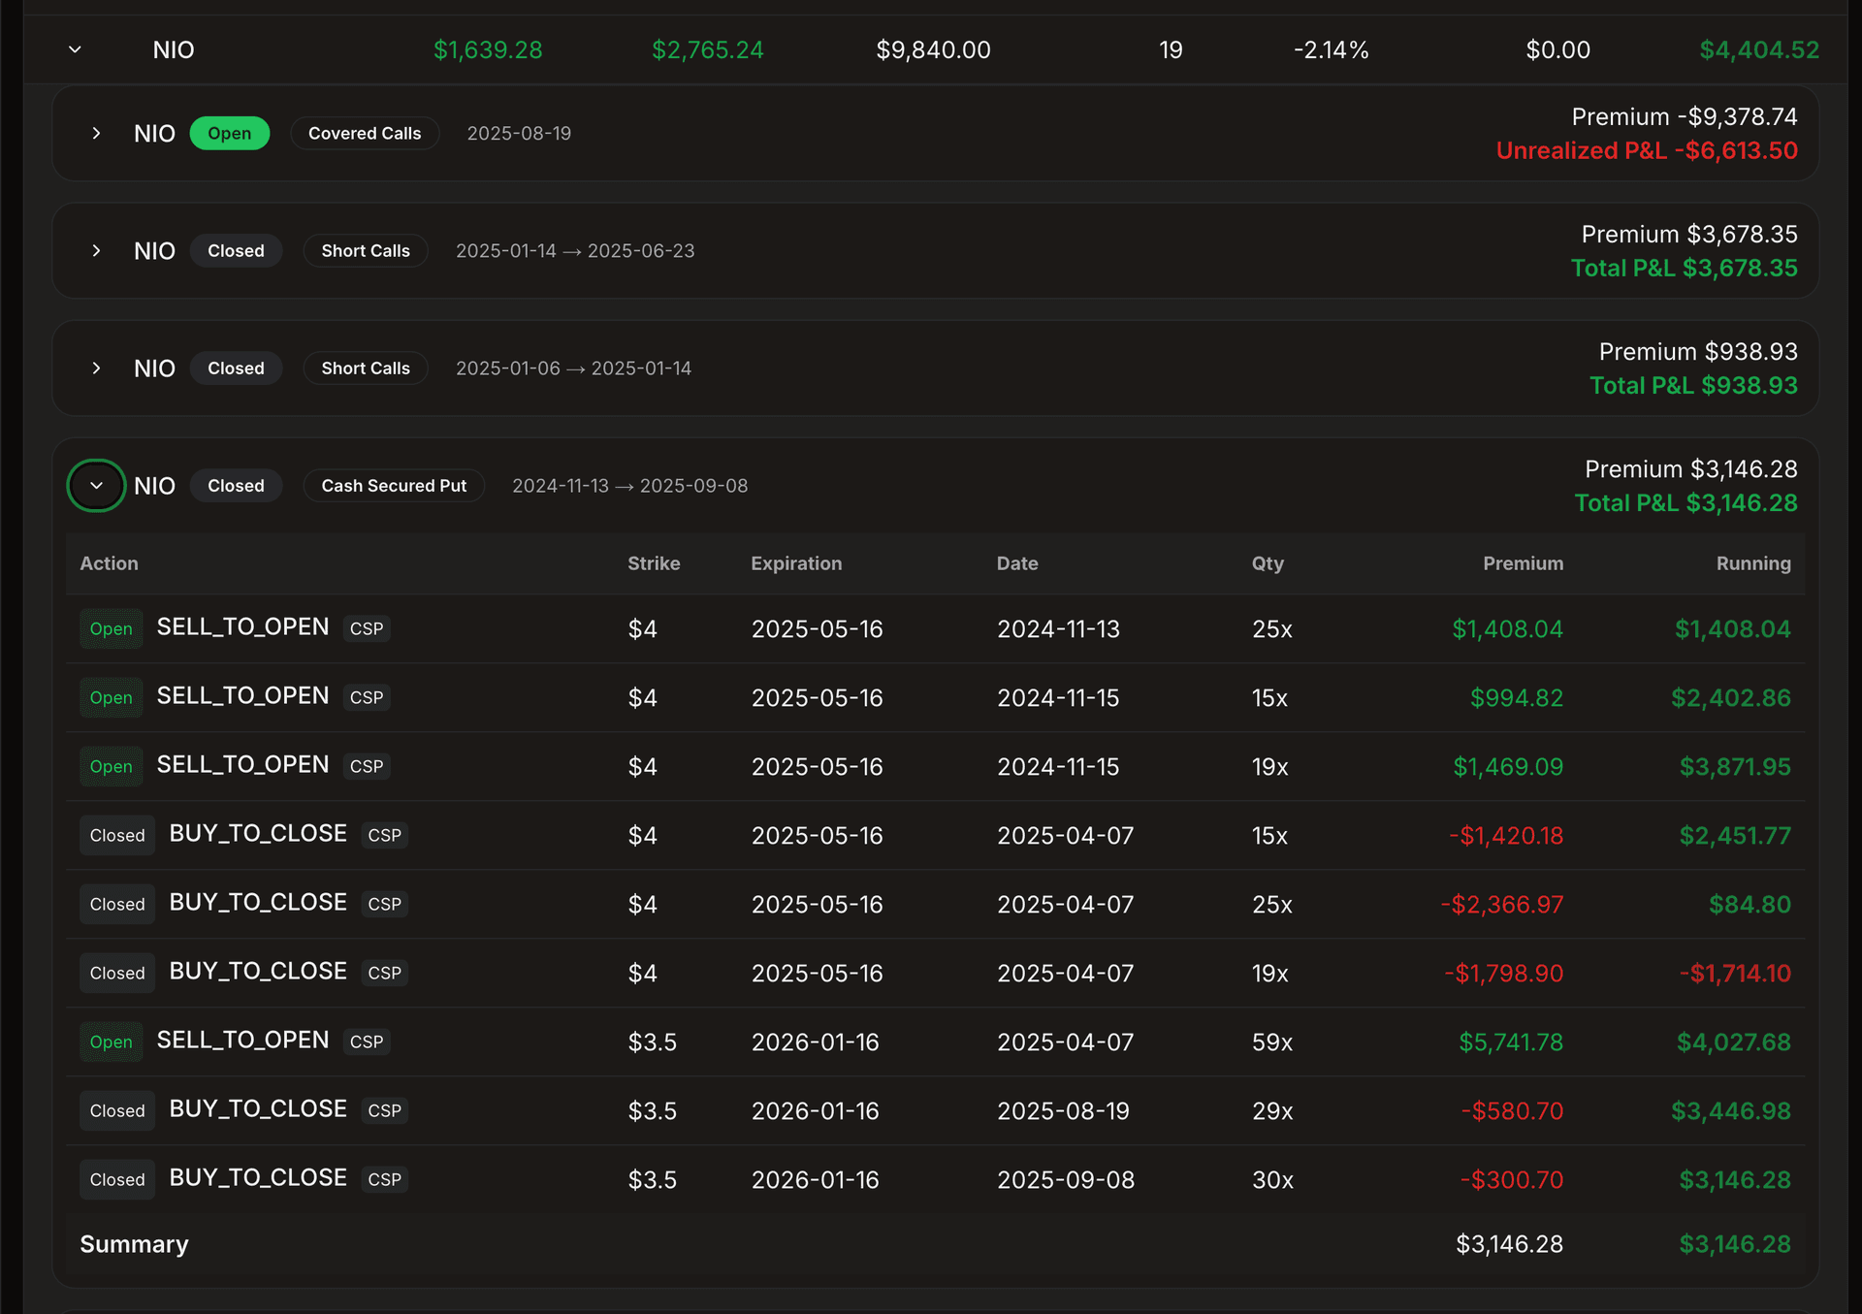1862x1314 pixels.
Task: Expand the NIO Covered Calls position
Action: pos(96,133)
